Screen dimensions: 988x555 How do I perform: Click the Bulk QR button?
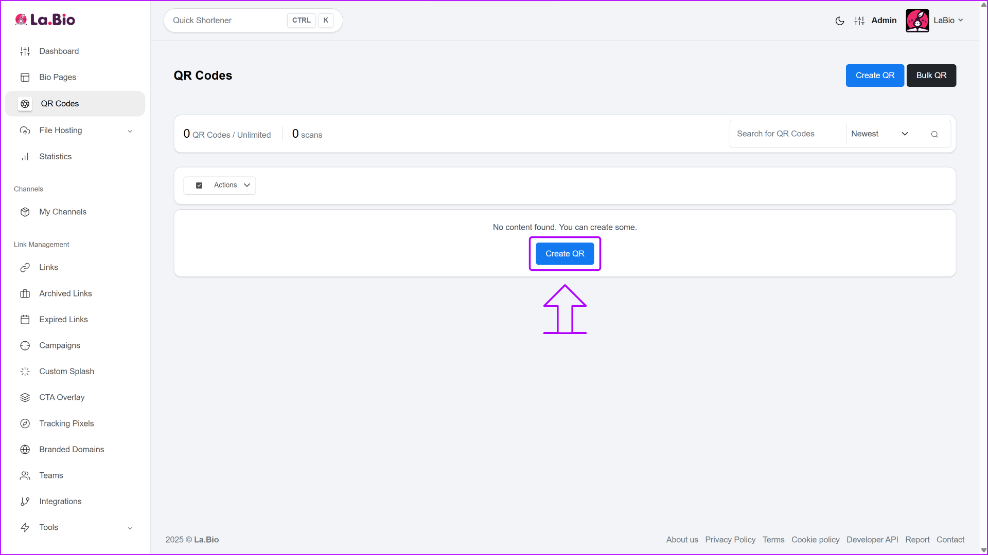coord(931,76)
